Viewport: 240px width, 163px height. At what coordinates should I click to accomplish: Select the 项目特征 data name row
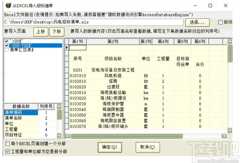[x=21, y=135]
